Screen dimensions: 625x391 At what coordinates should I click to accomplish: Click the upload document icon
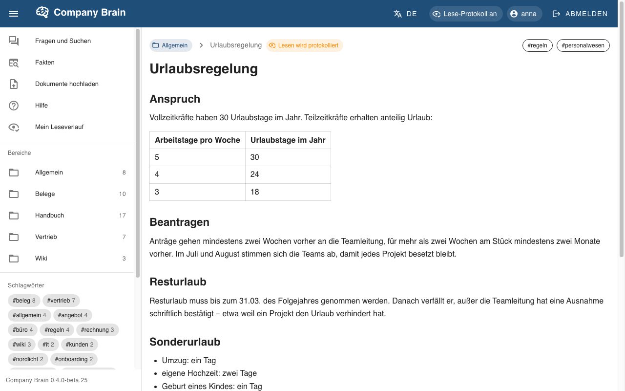(14, 84)
